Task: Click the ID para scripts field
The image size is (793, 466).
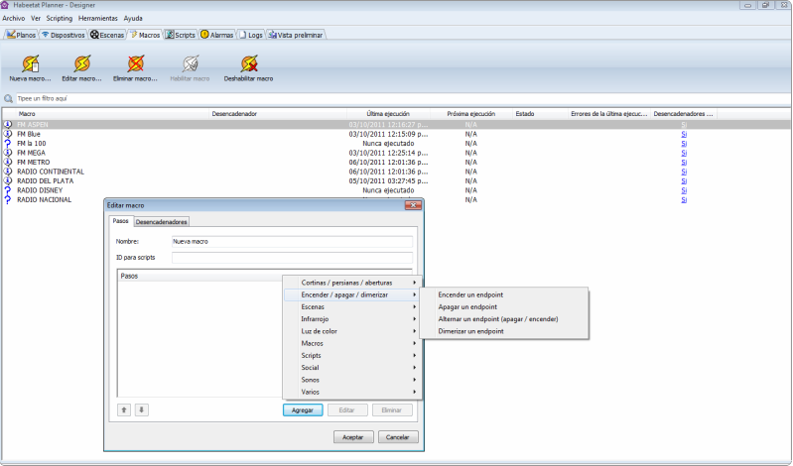Action: point(292,258)
